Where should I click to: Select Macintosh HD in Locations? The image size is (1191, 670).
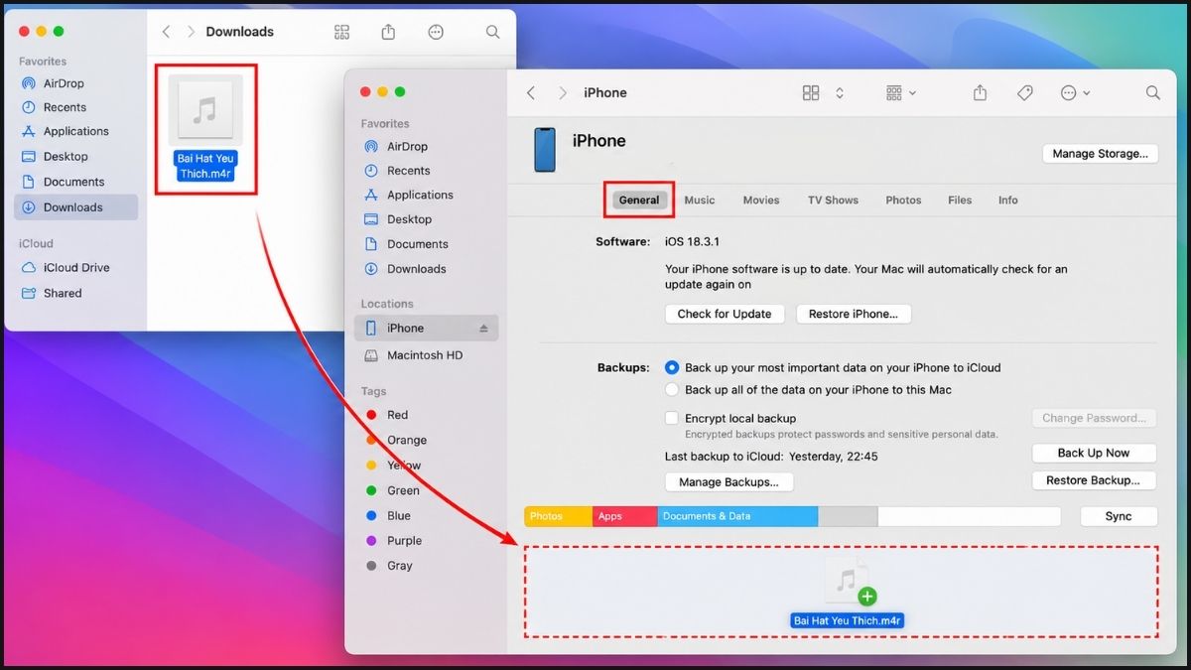[x=426, y=355]
